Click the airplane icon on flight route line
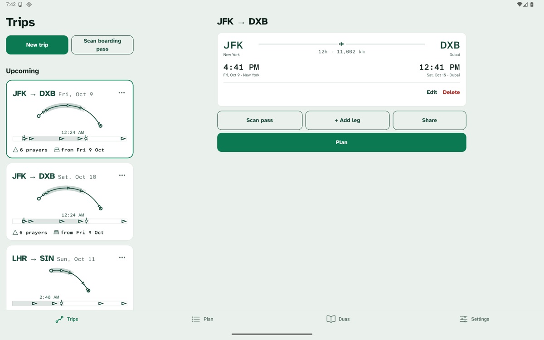The width and height of the screenshot is (544, 340). (341, 44)
